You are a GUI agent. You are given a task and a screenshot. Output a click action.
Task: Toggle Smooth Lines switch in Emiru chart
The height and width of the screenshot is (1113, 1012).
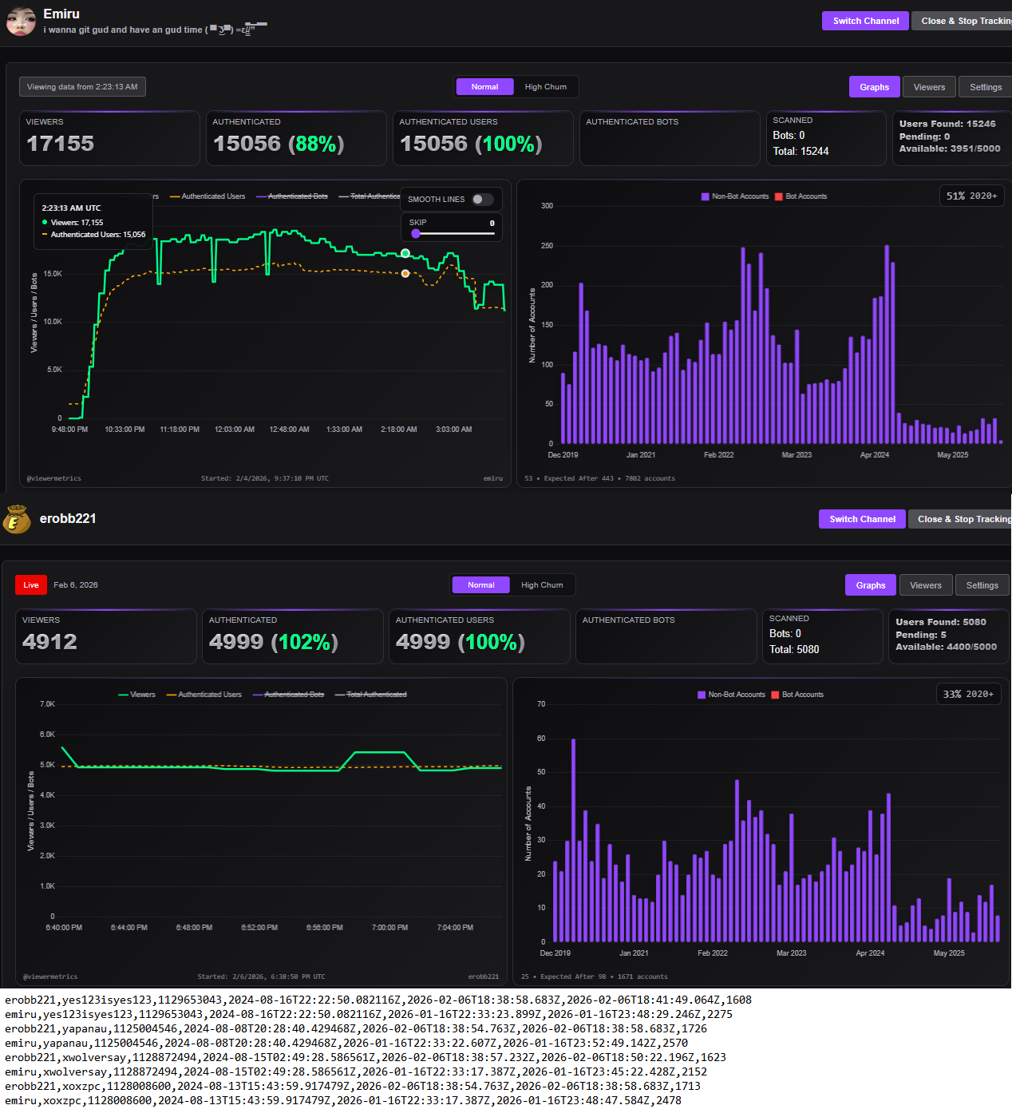coord(482,200)
